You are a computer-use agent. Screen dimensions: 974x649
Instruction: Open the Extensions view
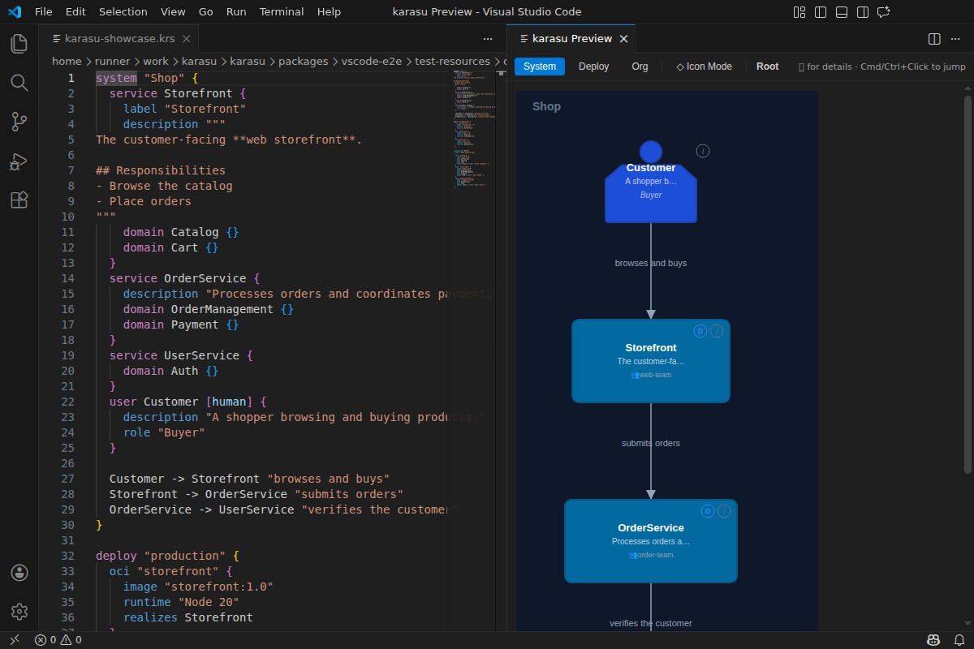click(19, 200)
